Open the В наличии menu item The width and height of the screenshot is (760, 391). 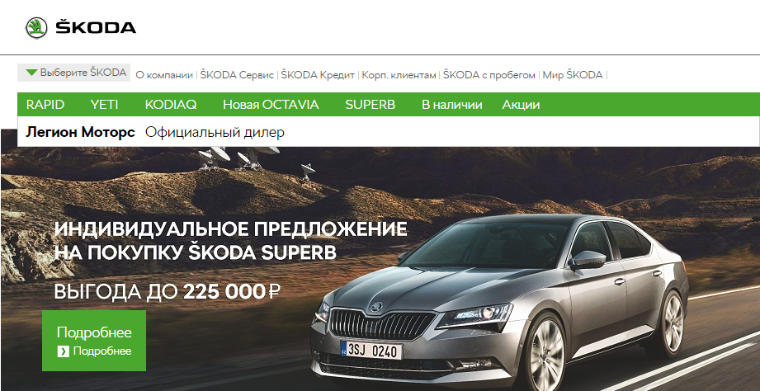(x=451, y=105)
